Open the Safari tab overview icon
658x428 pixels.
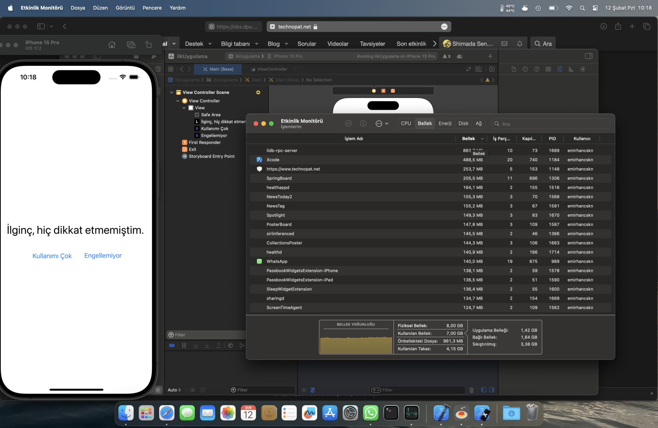coord(647,27)
